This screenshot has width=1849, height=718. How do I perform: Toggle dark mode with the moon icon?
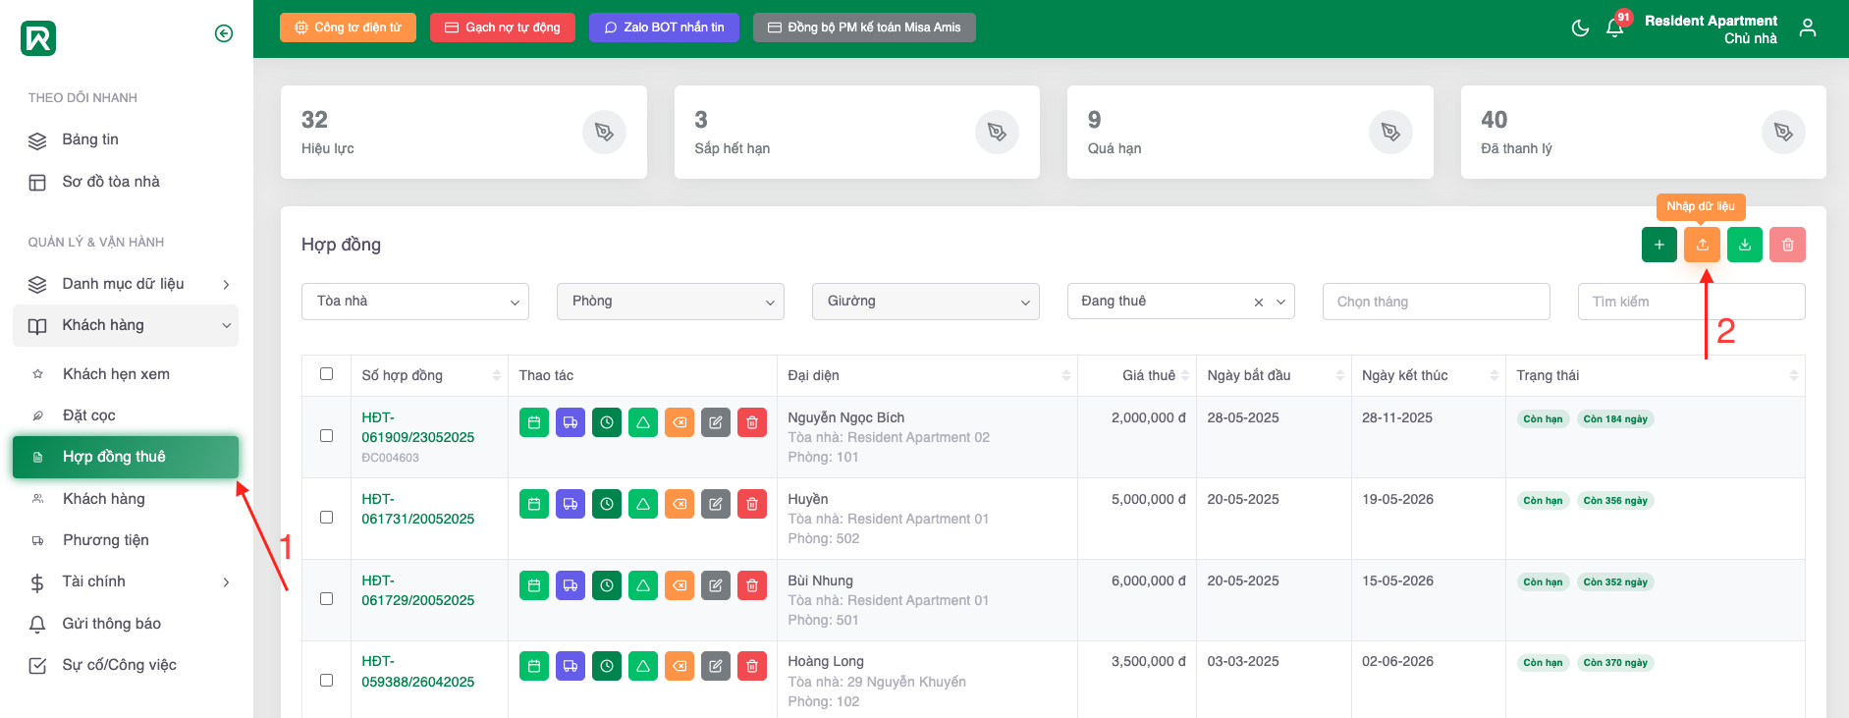[x=1580, y=28]
